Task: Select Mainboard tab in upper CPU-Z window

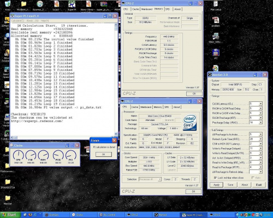Action: click(147, 9)
